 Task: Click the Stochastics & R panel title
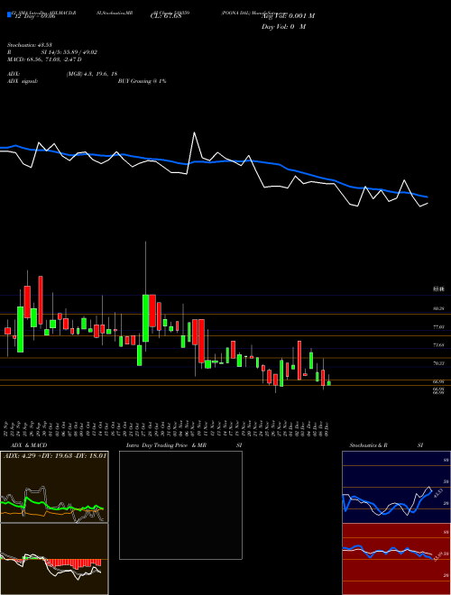(x=369, y=445)
